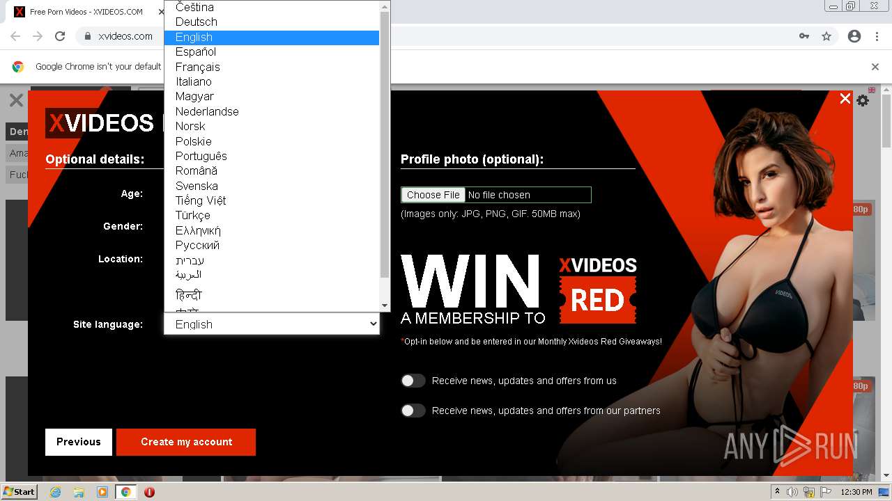Select Tiếng Việt language option

pos(272,201)
